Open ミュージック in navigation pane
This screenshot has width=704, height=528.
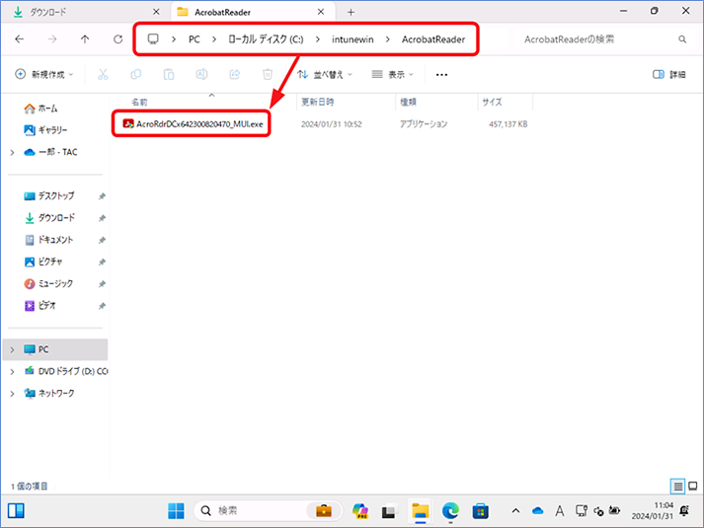pyautogui.click(x=48, y=284)
